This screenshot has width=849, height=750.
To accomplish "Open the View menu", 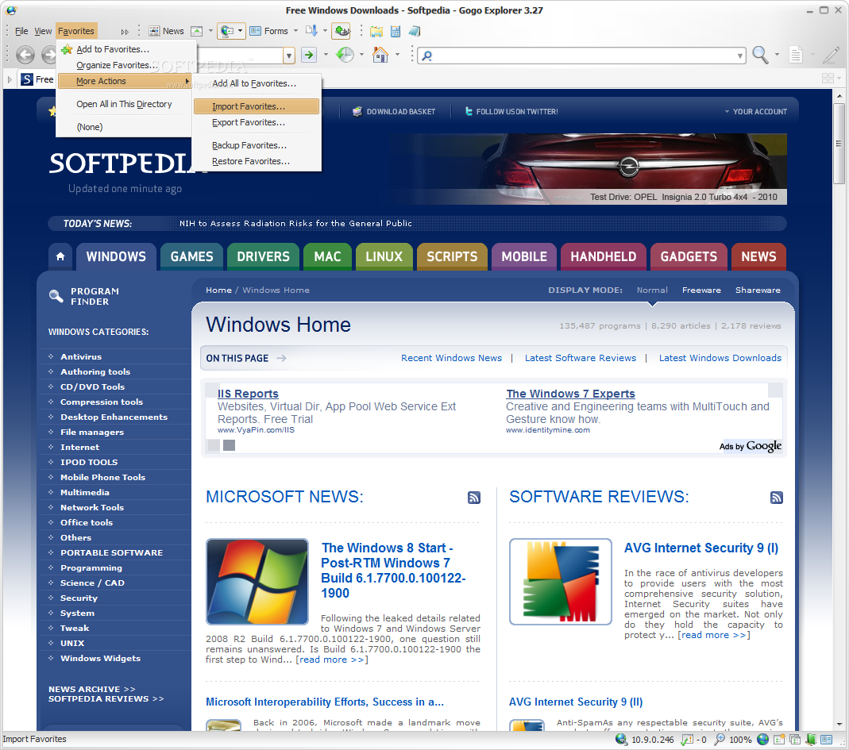I will coord(43,32).
